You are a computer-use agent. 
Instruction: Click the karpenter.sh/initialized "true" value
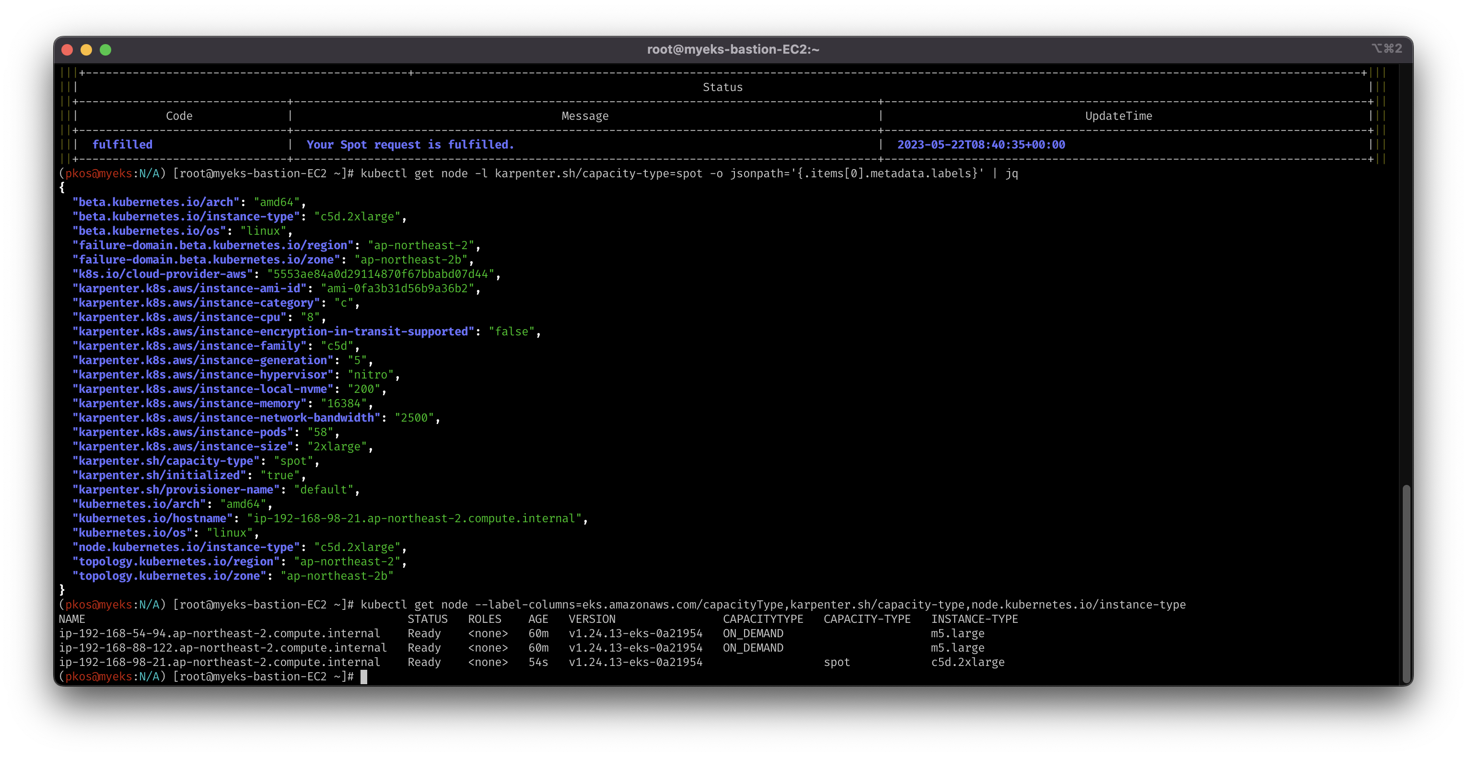click(x=280, y=475)
